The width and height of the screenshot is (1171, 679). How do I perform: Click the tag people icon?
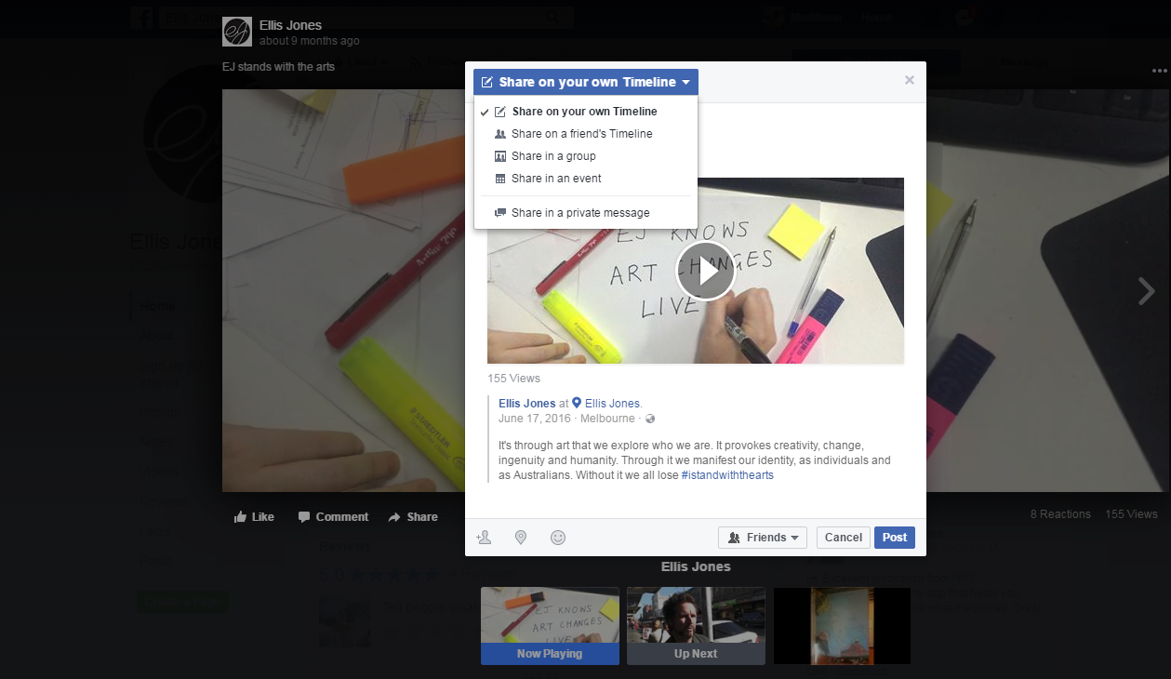point(484,538)
